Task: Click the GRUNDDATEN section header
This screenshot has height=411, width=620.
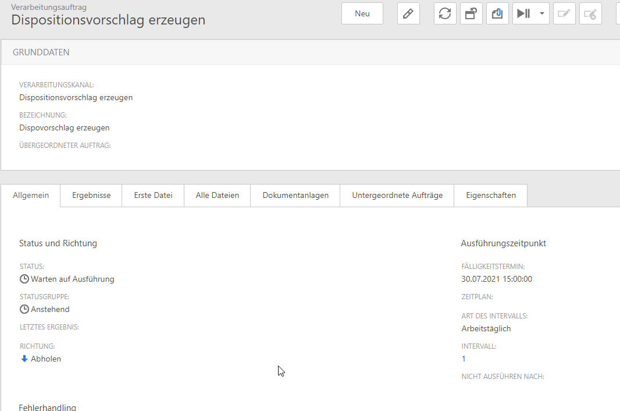Action: click(x=41, y=52)
